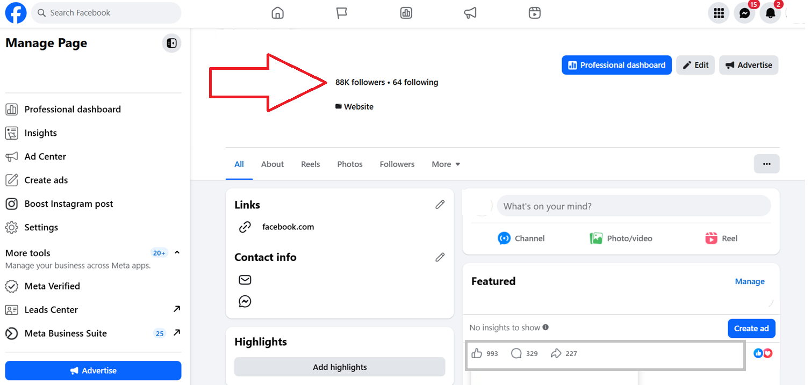The image size is (811, 385).
Task: Click the What's on your mind field
Action: 634,206
